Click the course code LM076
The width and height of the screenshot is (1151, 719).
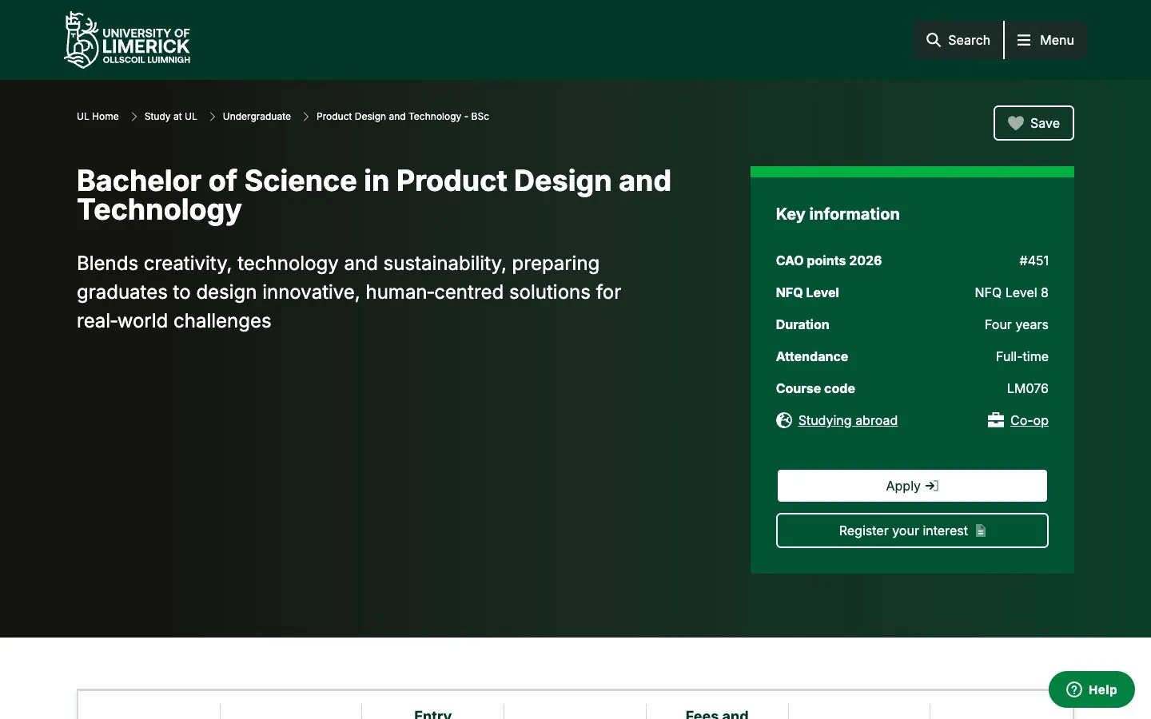click(1028, 388)
